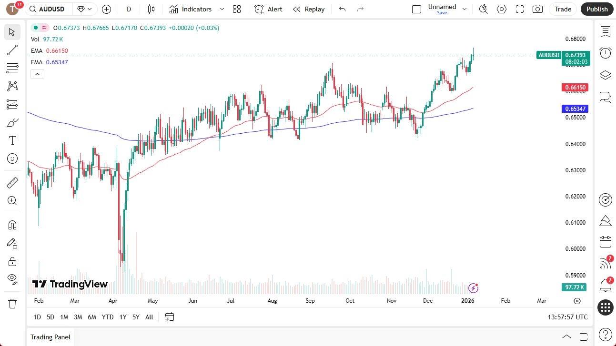This screenshot has width=616, height=346.
Task: Select the text annotation tool
Action: click(x=12, y=140)
